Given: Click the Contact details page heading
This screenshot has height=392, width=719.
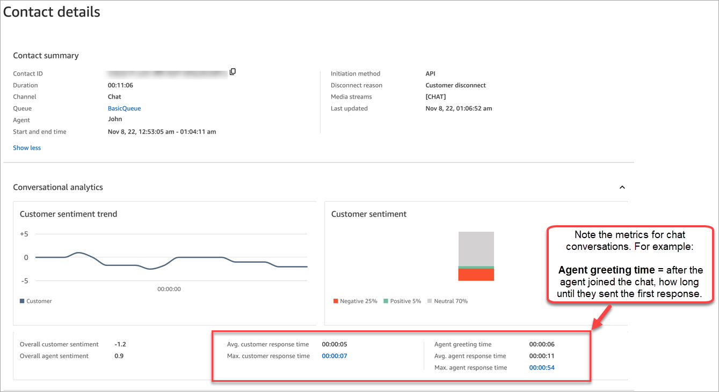Looking at the screenshot, I should [x=52, y=11].
